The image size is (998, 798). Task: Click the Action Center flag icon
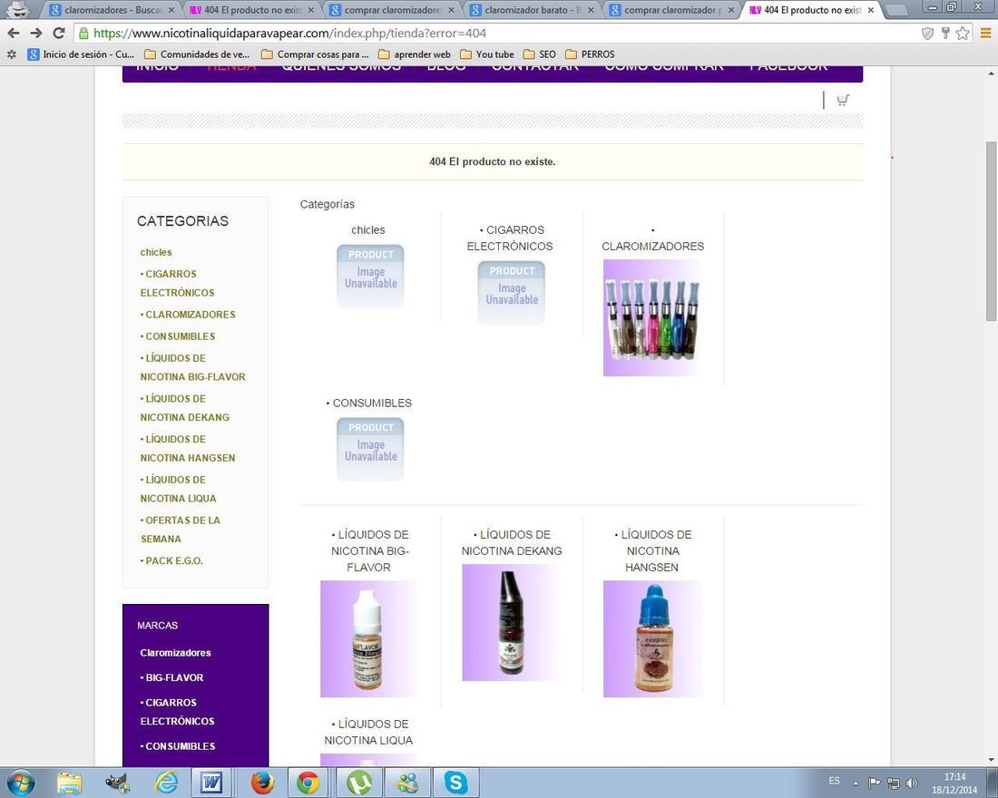coord(875,783)
